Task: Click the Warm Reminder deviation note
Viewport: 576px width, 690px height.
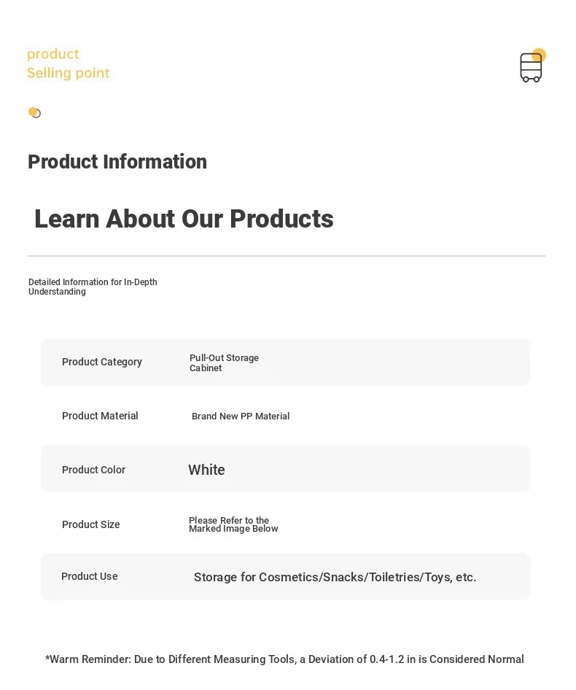Action: point(284,659)
